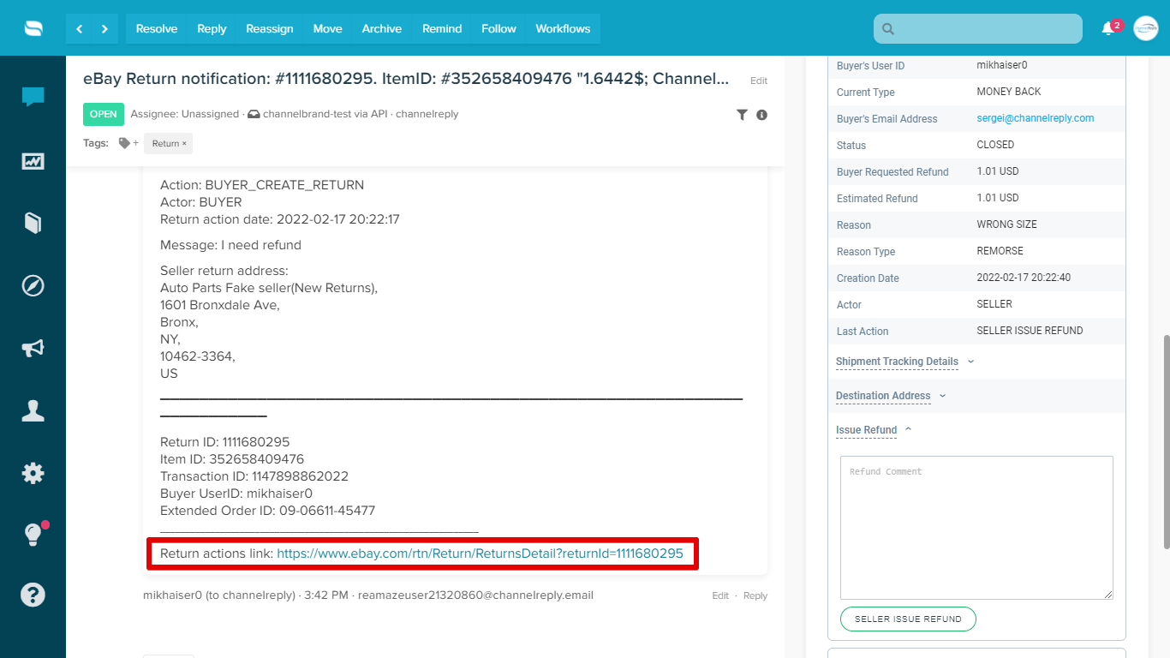
Task: Select the Products box icon in sidebar
Action: pyautogui.click(x=33, y=223)
